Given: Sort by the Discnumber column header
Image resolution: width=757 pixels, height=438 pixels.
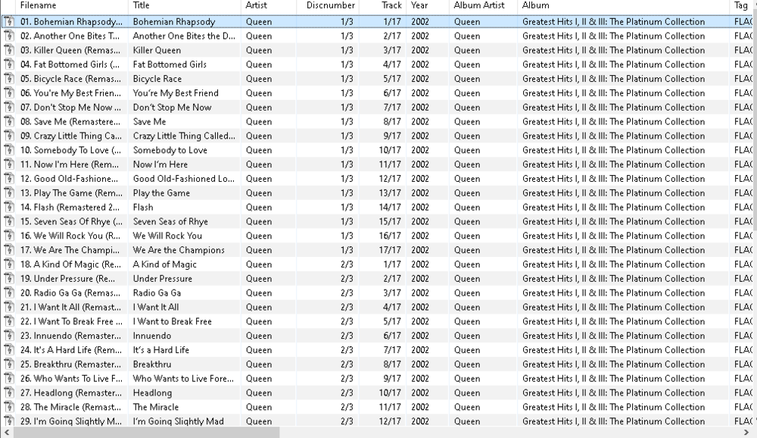Looking at the screenshot, I should click(327, 6).
